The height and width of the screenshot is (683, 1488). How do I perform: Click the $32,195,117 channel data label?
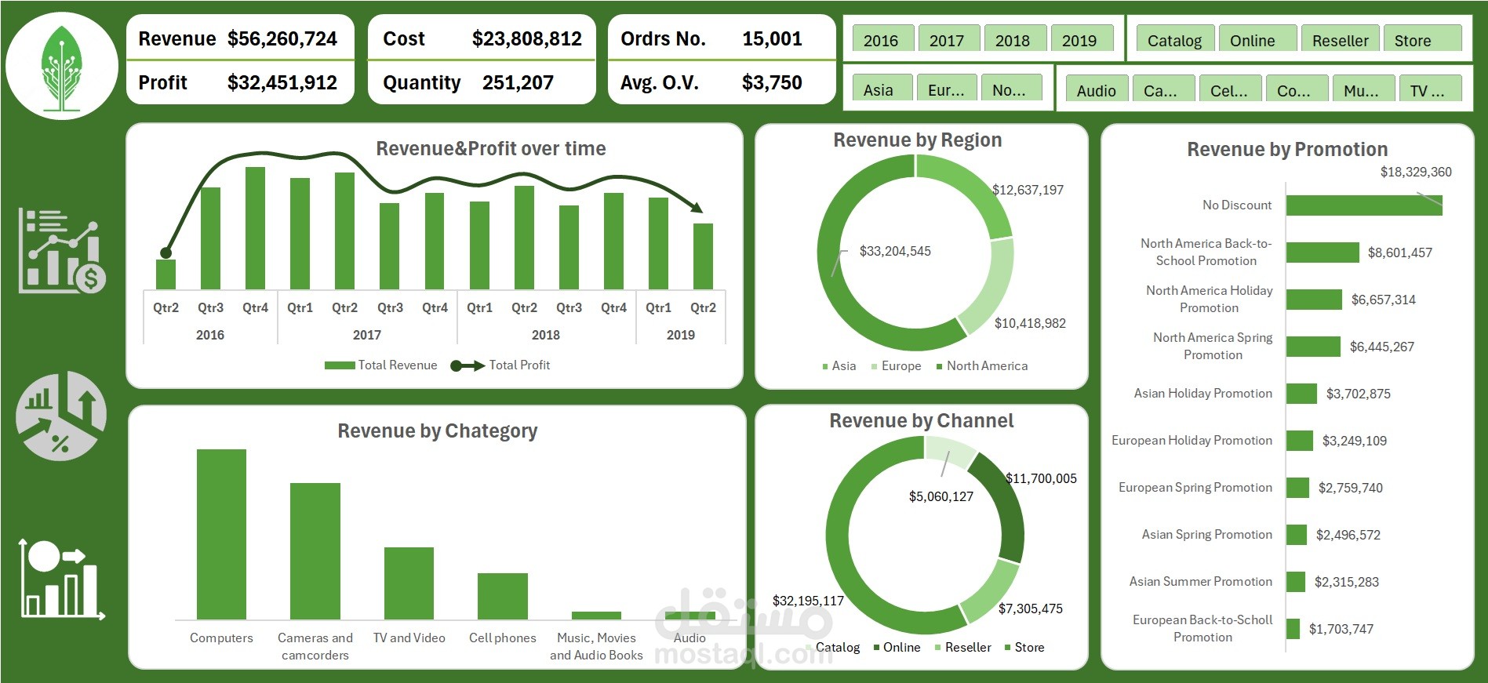pyautogui.click(x=808, y=601)
